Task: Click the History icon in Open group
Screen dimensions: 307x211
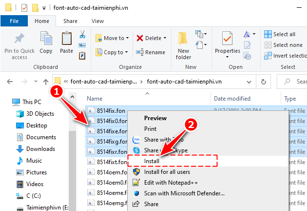Action: click(x=247, y=56)
